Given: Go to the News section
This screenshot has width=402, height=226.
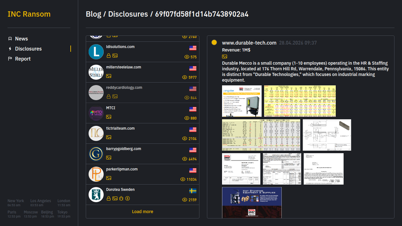Looking at the screenshot, I should 21,39.
